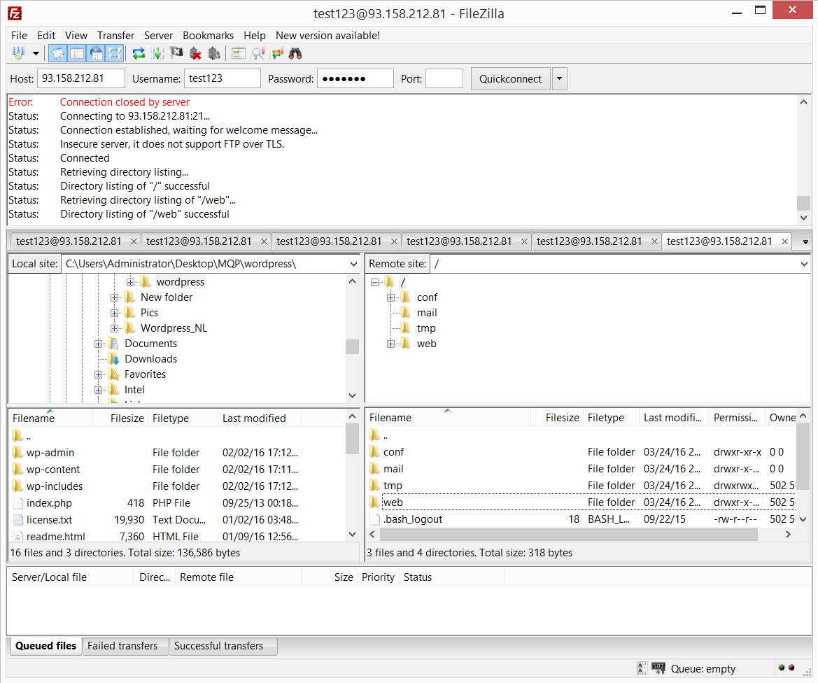Click the Port input field
818x683 pixels.
tap(444, 78)
